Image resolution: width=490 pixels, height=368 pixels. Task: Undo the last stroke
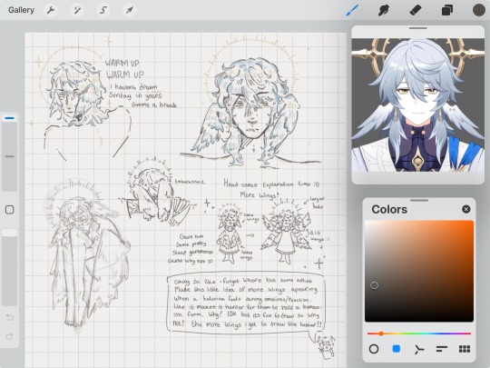click(x=10, y=318)
